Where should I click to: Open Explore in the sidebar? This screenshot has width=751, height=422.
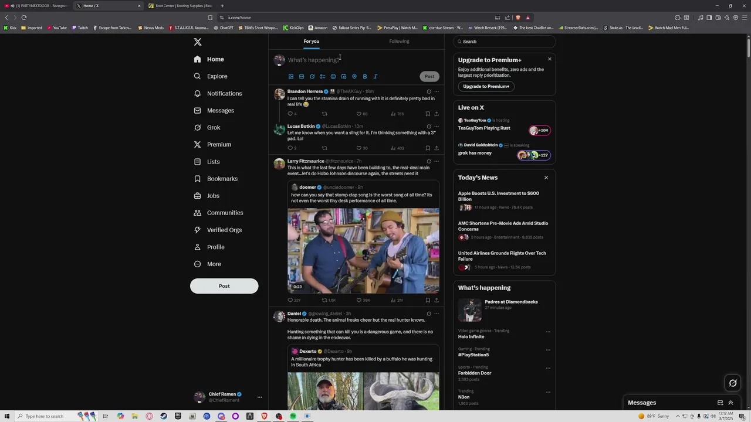pos(211,76)
